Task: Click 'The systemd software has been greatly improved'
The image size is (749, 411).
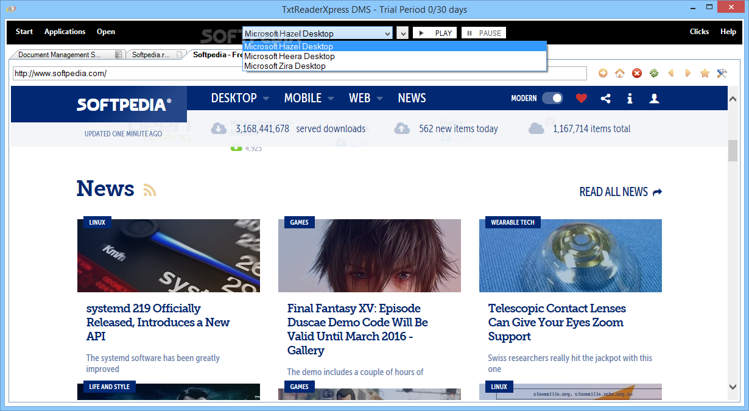Action: [x=153, y=364]
